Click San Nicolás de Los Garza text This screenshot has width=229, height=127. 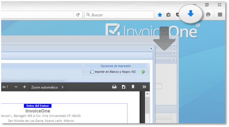tap(41, 121)
